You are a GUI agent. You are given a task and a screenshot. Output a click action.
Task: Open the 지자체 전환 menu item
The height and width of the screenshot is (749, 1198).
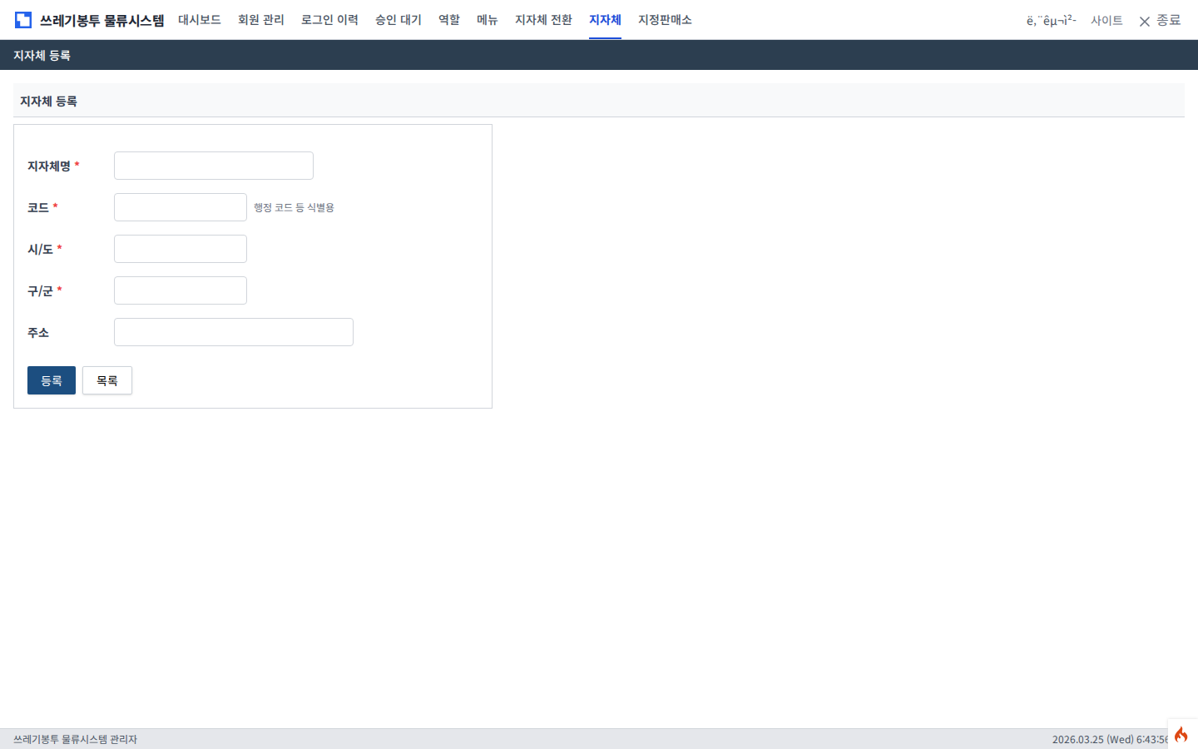coord(543,20)
